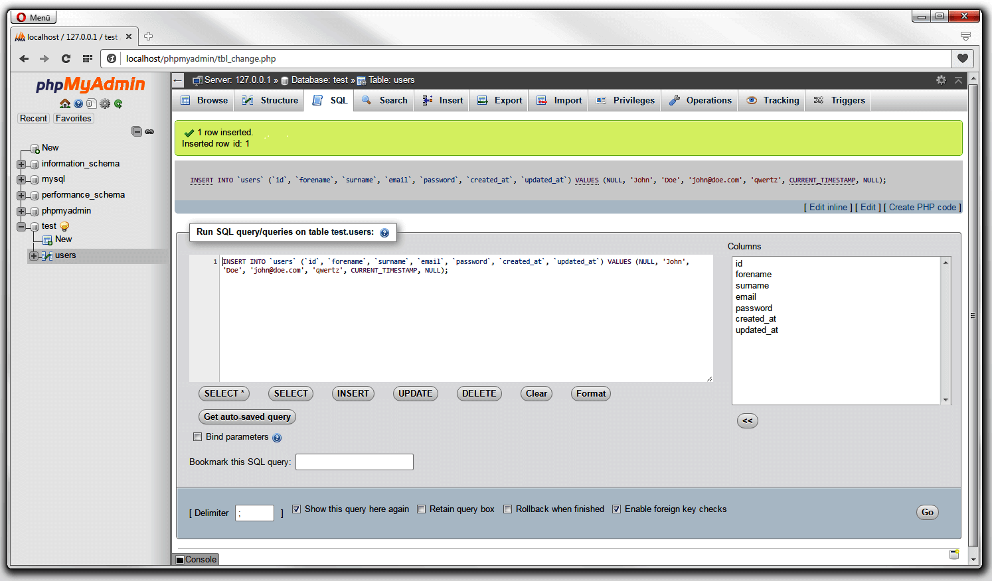Open phpMyAdmin help via the question mark icon
This screenshot has height=581, width=992.
(78, 103)
